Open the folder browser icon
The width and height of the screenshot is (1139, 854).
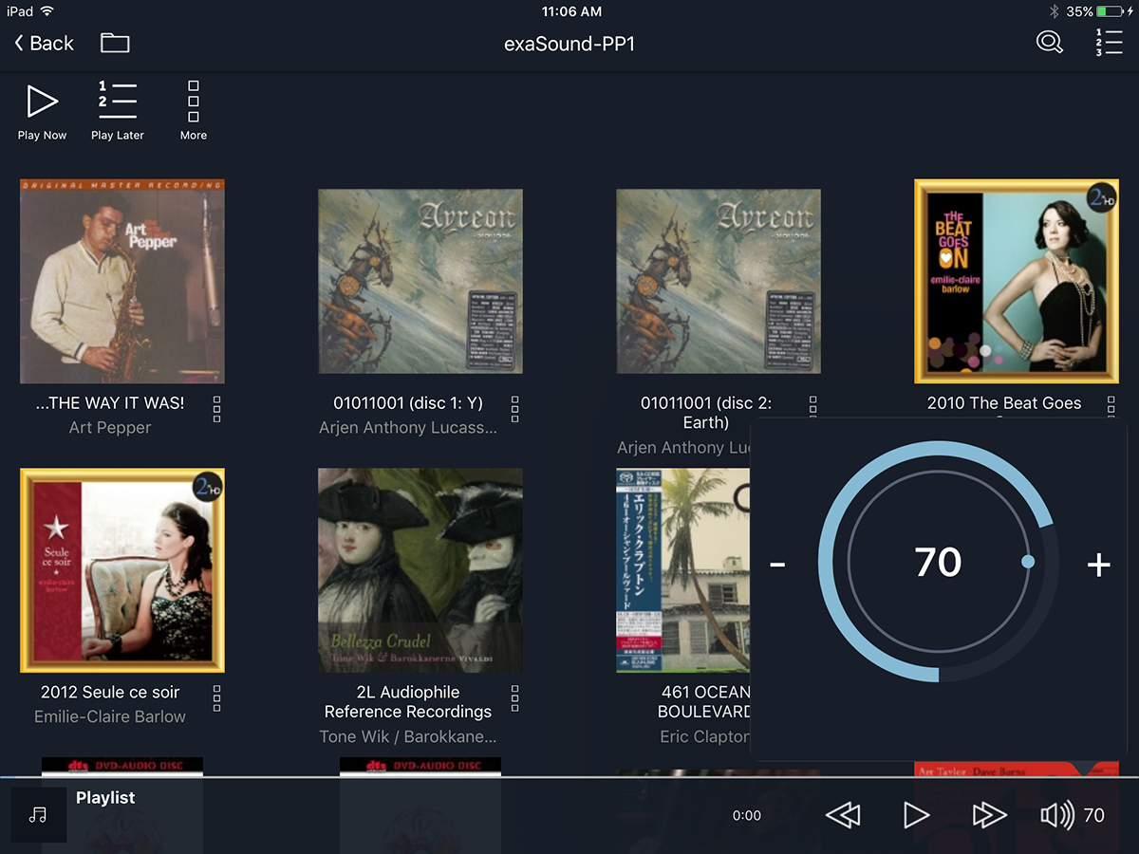tap(115, 43)
